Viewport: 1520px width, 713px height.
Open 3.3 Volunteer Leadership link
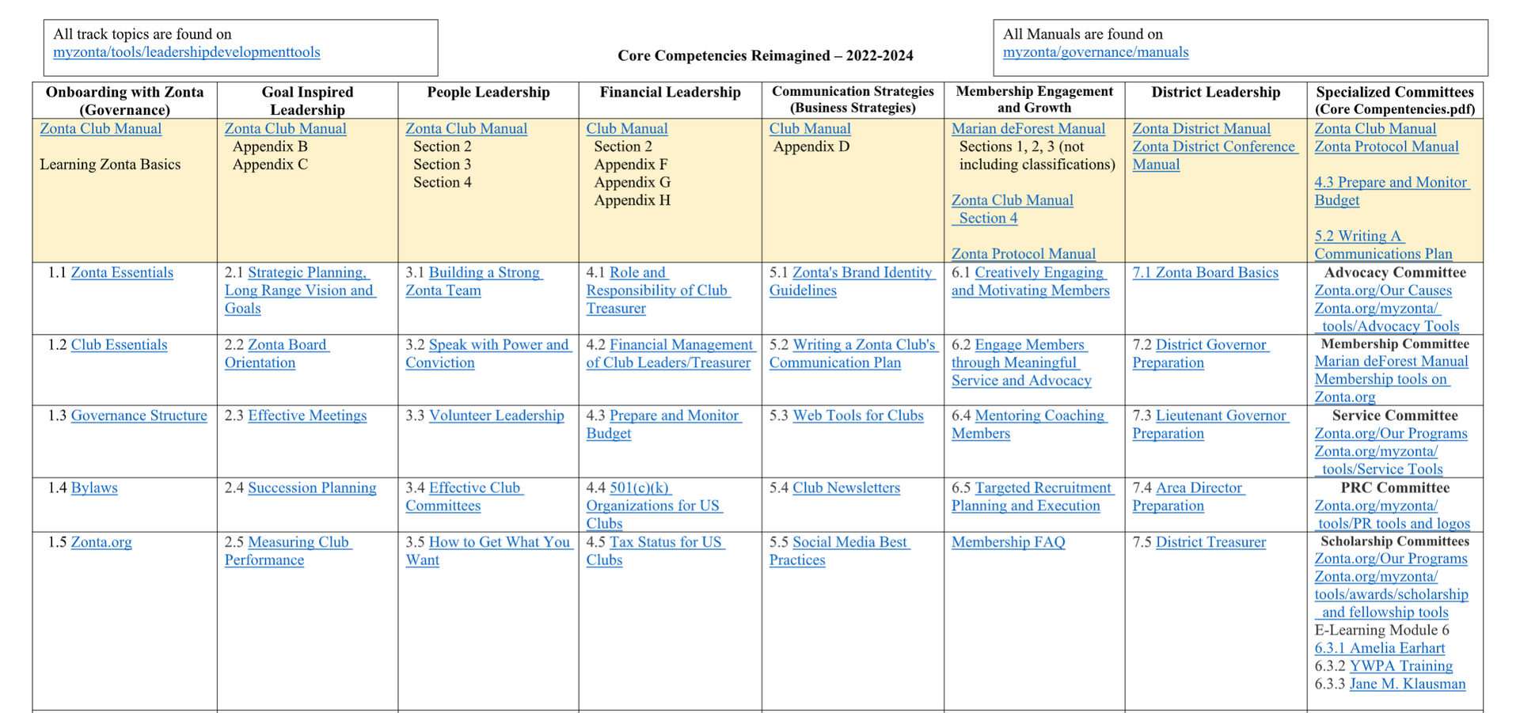coord(496,415)
